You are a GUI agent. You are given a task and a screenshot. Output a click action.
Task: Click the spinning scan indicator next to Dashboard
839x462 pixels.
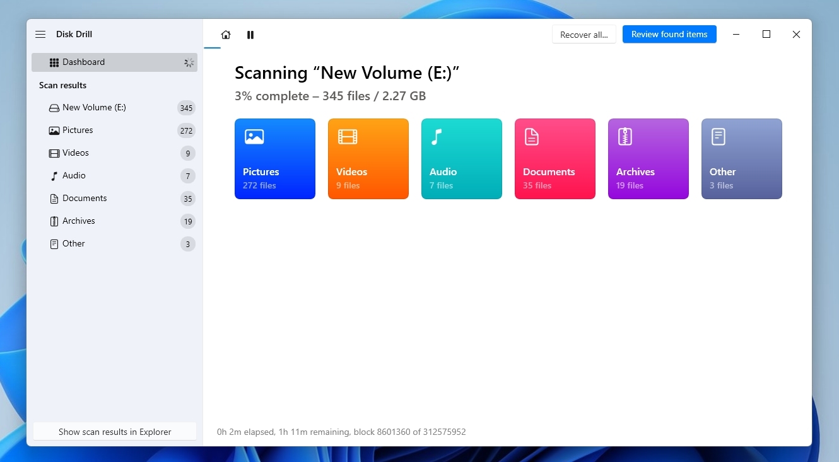click(x=188, y=62)
